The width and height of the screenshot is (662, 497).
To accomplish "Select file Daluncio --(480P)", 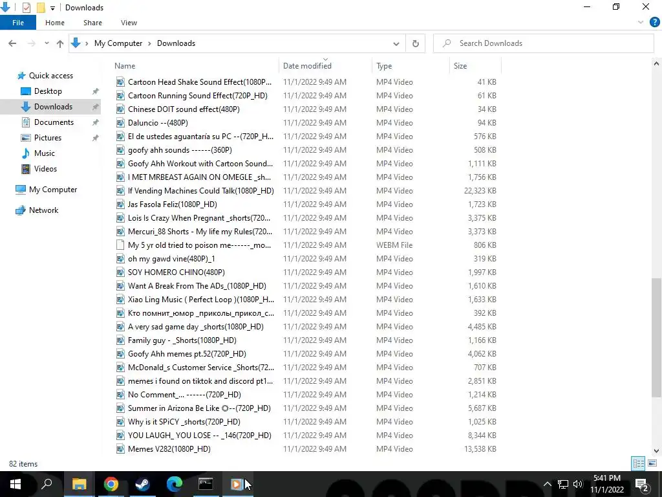I will [x=158, y=122].
